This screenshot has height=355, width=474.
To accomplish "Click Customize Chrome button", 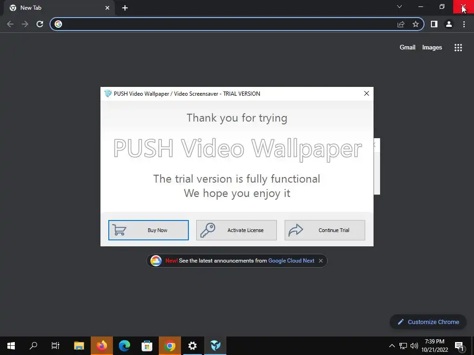I will pos(428,322).
